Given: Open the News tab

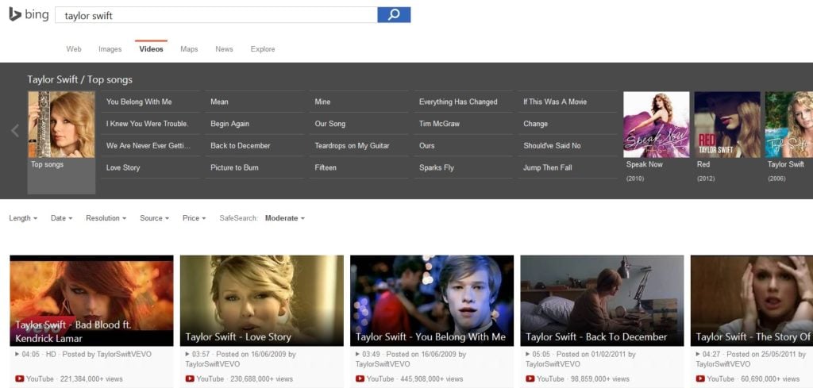Looking at the screenshot, I should pos(224,49).
